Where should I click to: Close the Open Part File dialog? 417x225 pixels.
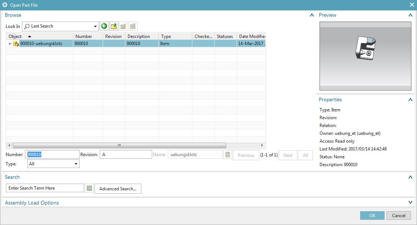point(412,5)
